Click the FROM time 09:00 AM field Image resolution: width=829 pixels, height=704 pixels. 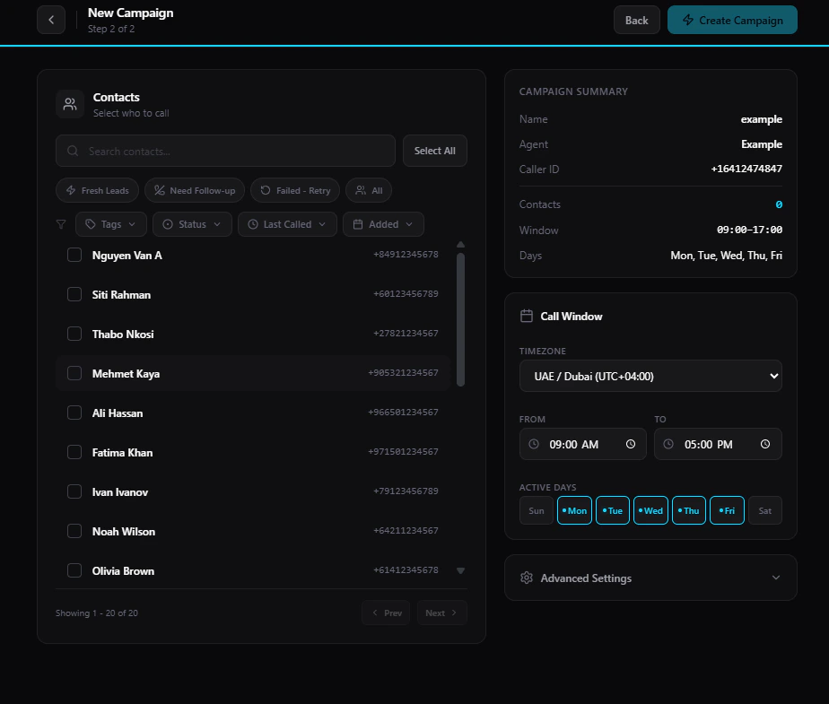click(582, 444)
